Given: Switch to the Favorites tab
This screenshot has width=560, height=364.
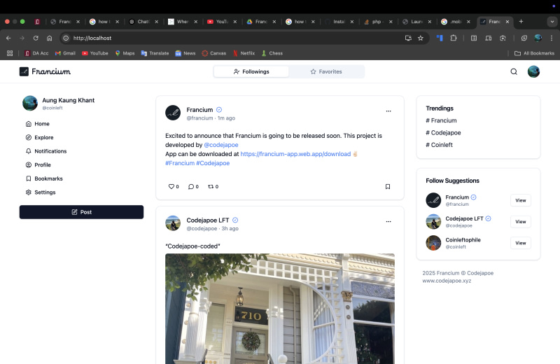Looking at the screenshot, I should (x=326, y=71).
